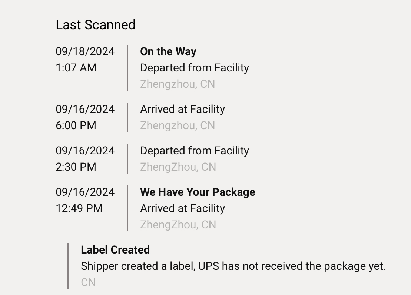Click 'Arrived at Facility' at 6:00 PM

tap(182, 109)
